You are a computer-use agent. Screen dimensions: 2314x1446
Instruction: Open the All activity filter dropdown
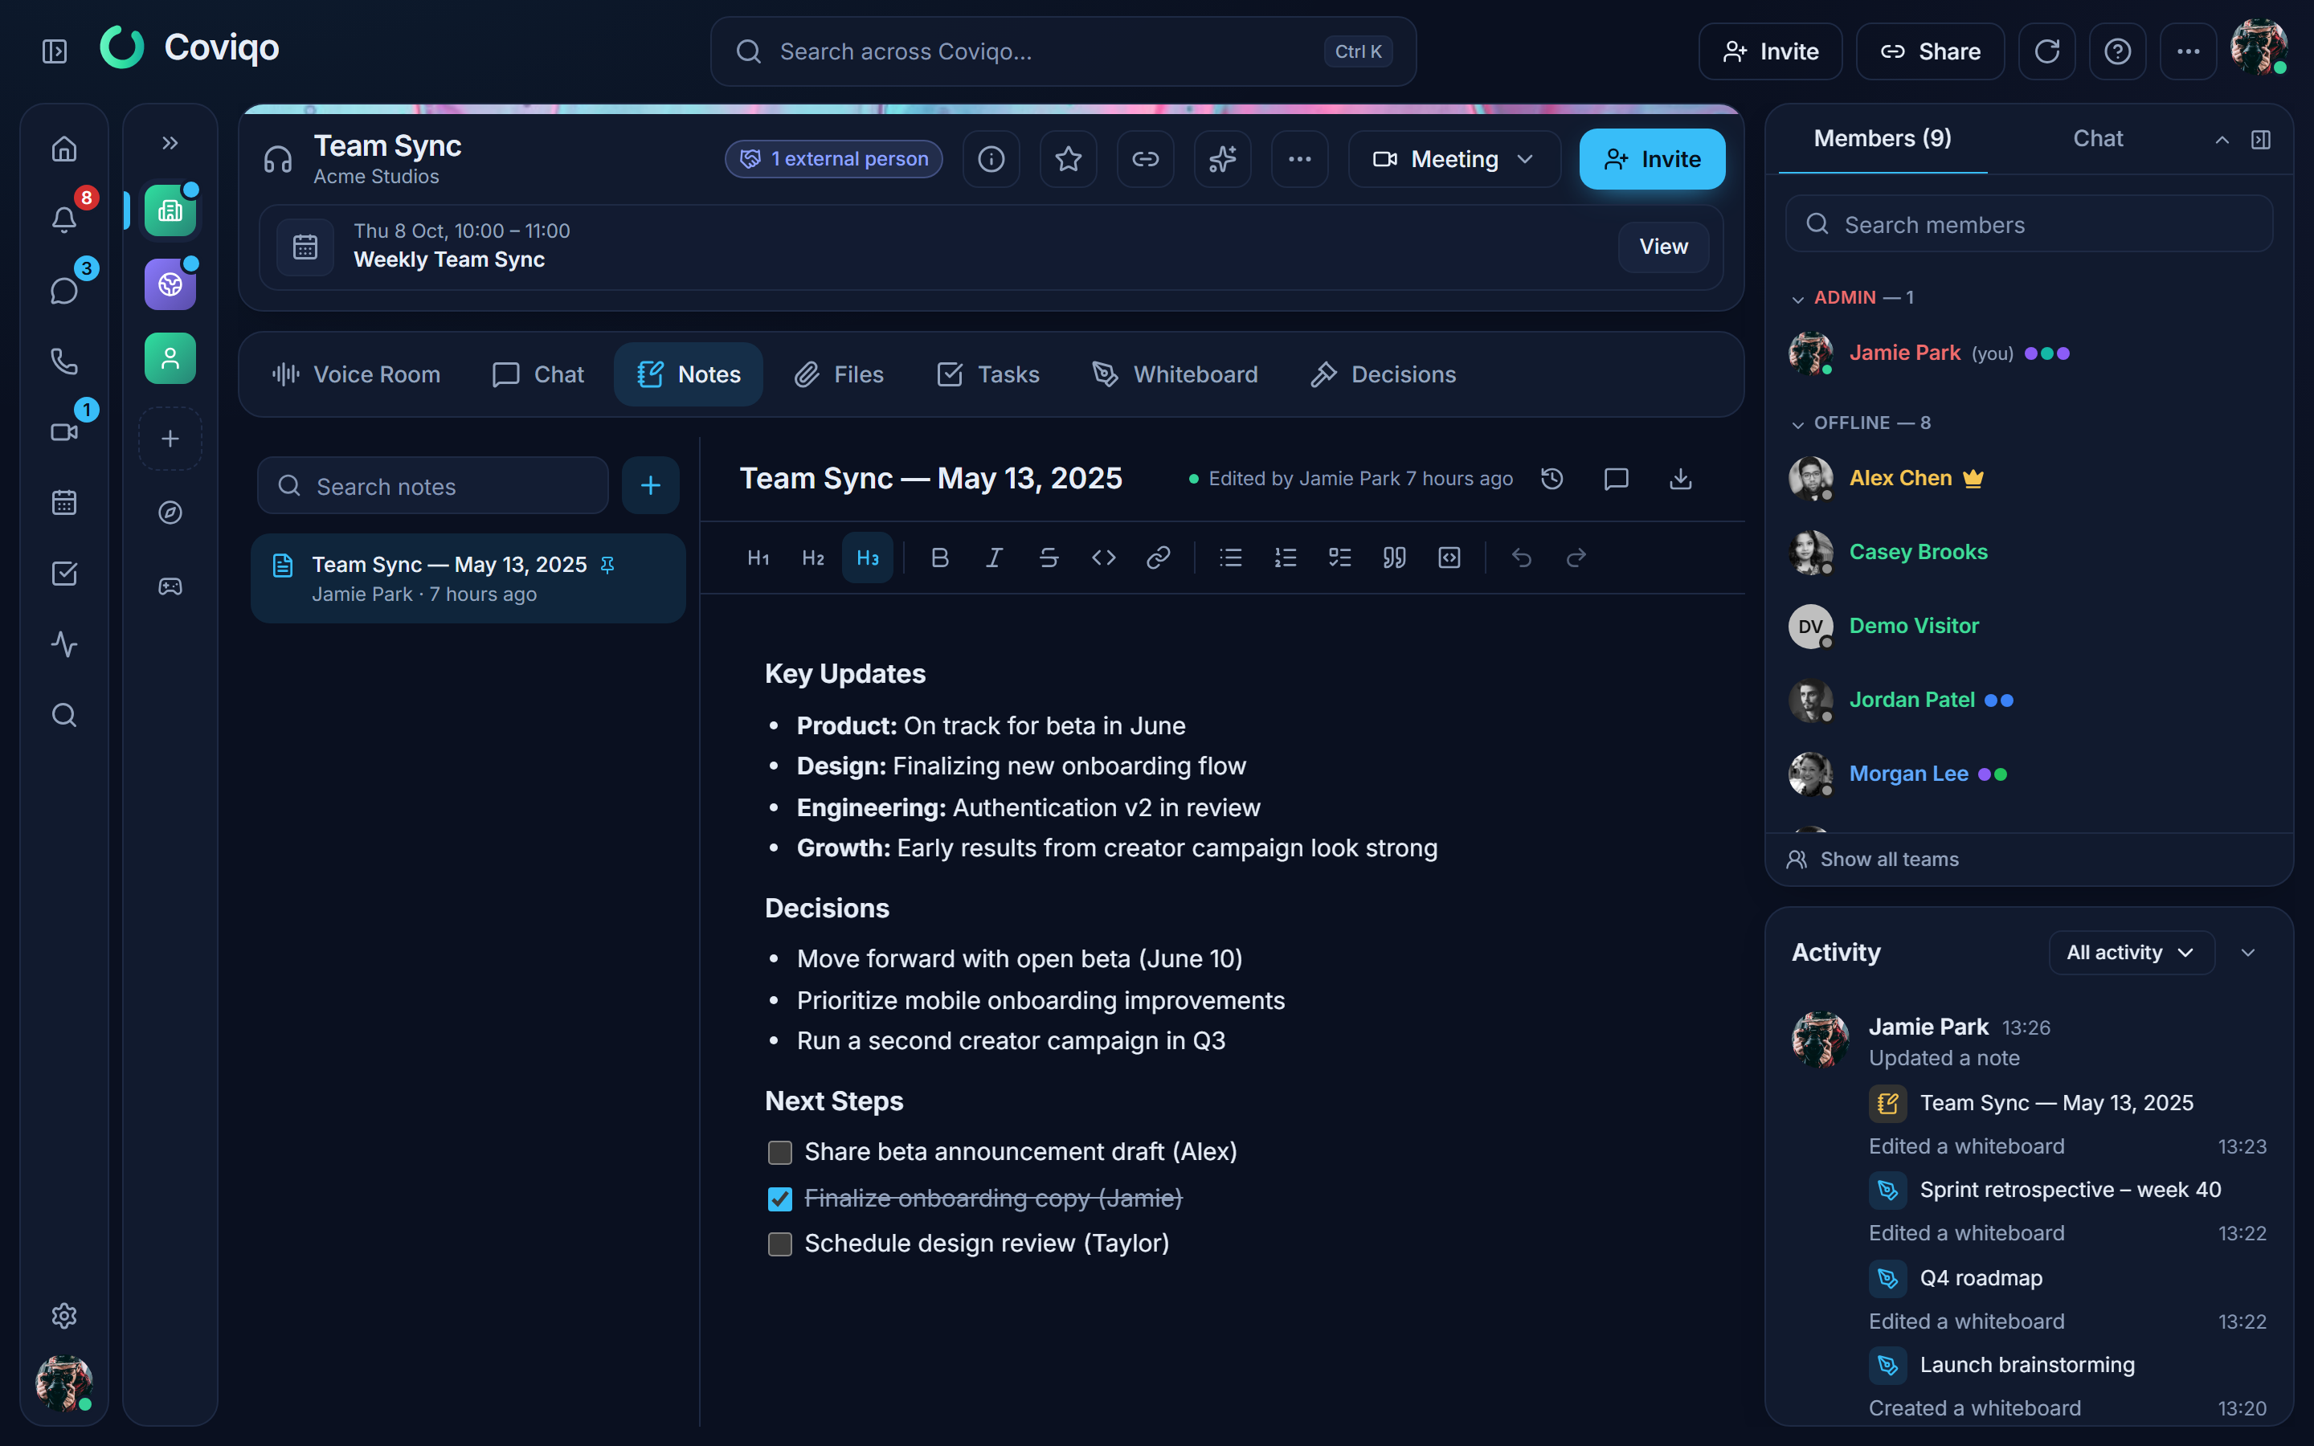[x=2132, y=953]
